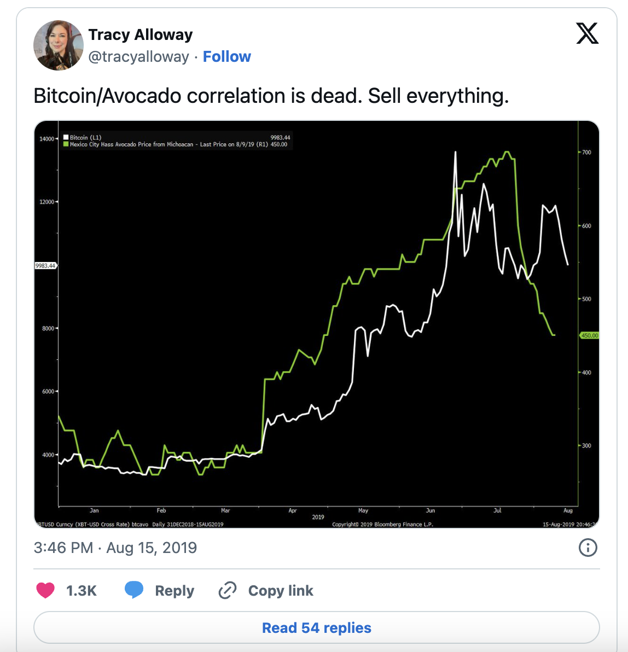Open the Bitcoin avocado chart image

(317, 324)
